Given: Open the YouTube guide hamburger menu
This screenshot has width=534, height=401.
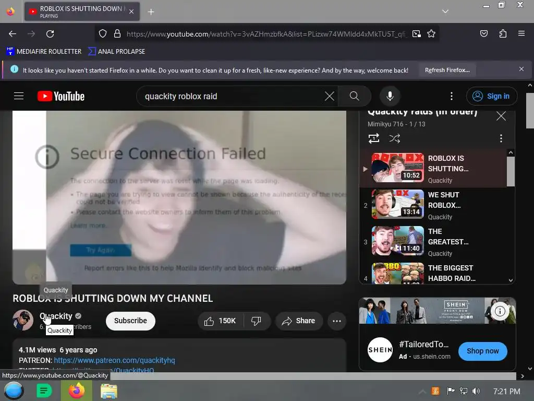Looking at the screenshot, I should 19,96.
